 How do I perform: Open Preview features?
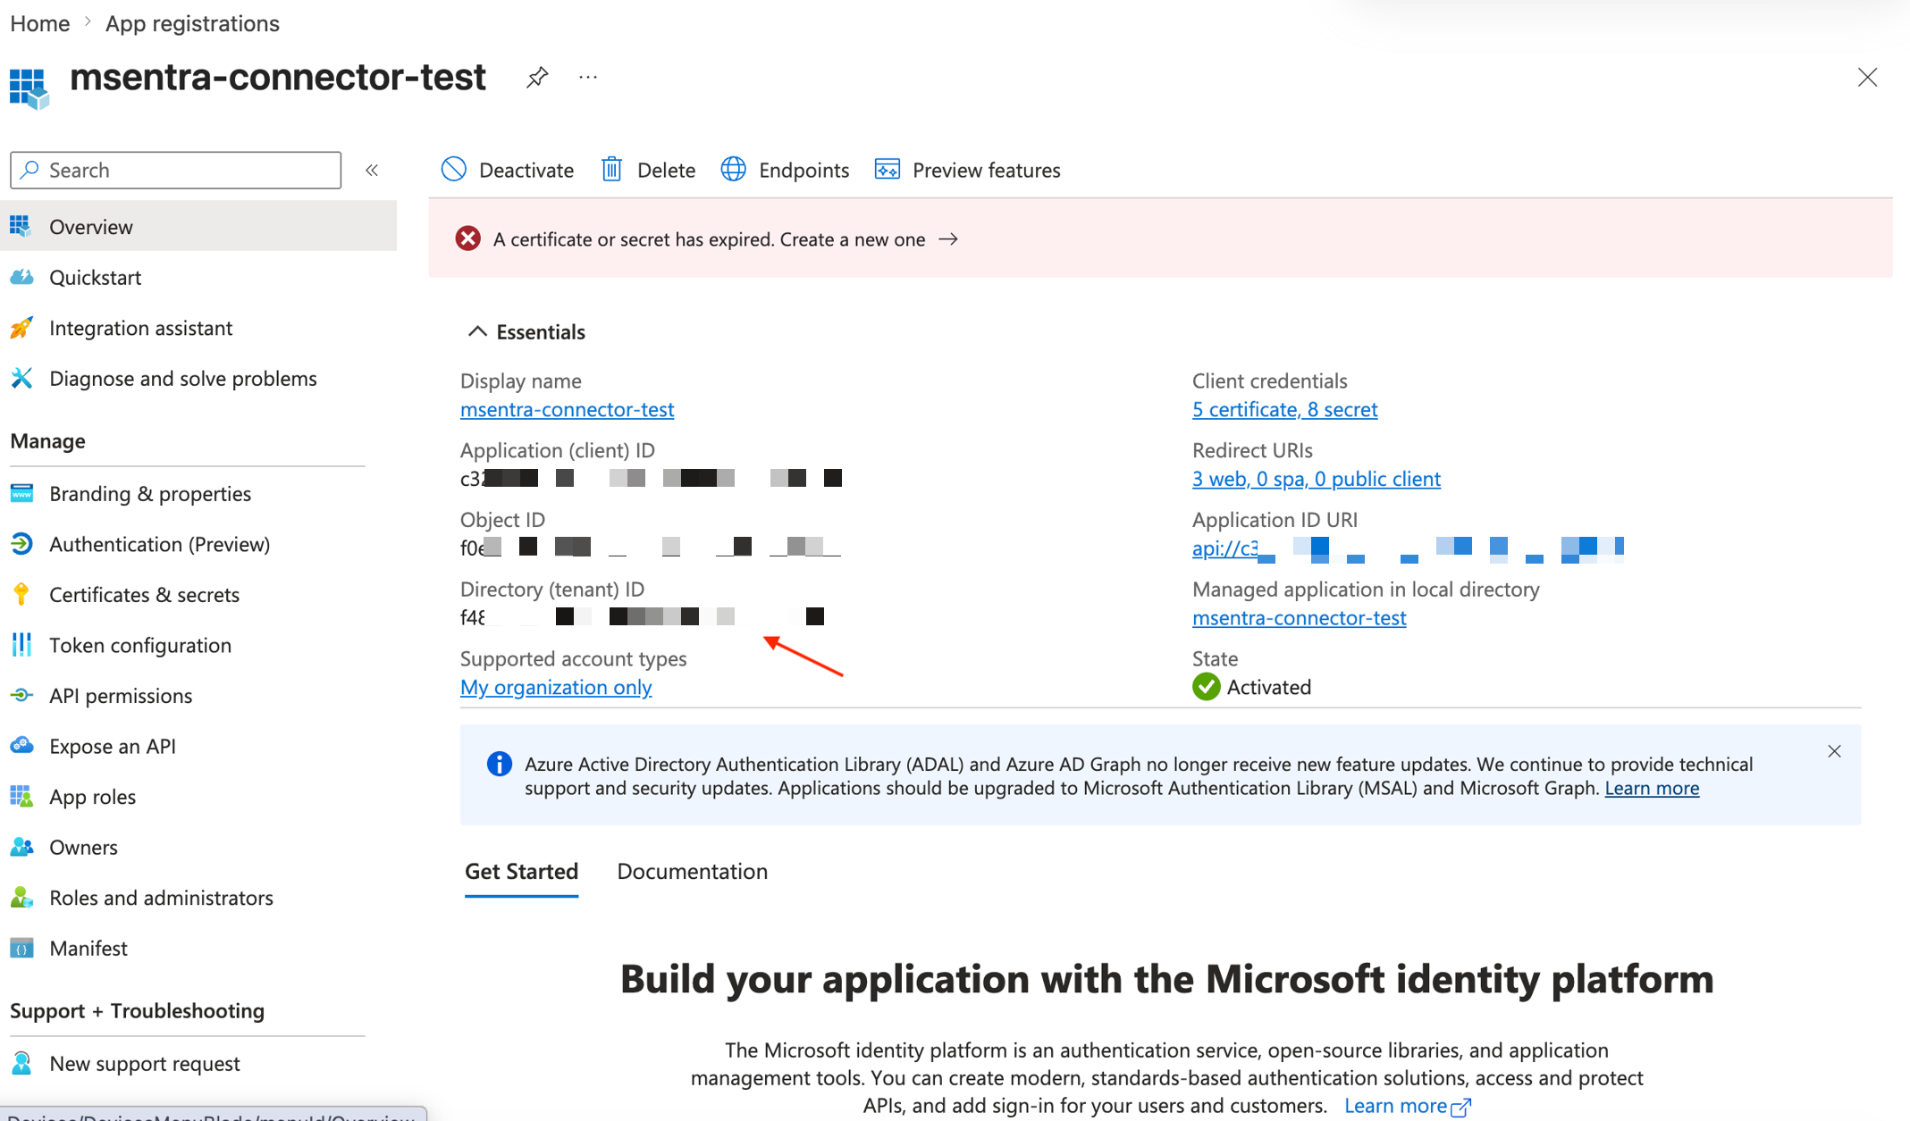click(x=968, y=170)
